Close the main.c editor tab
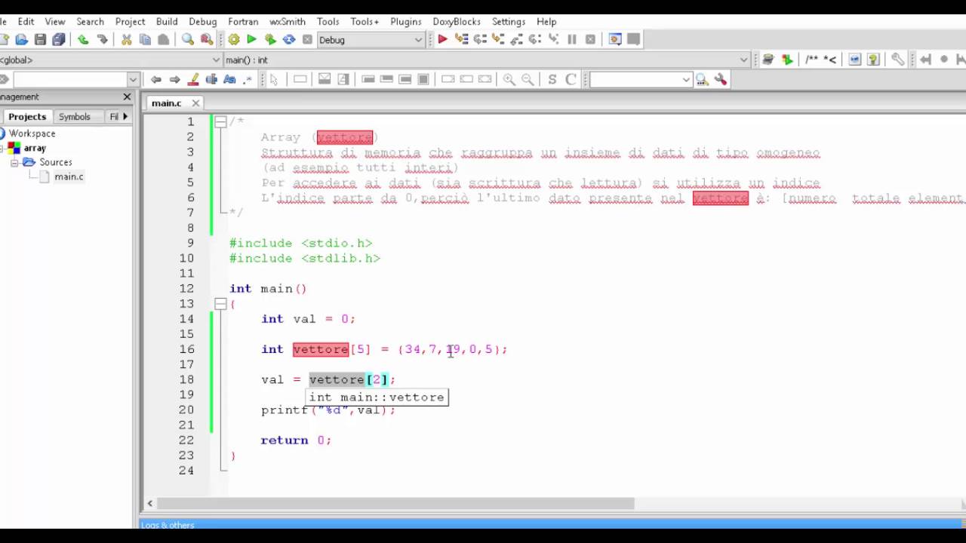 pos(195,103)
